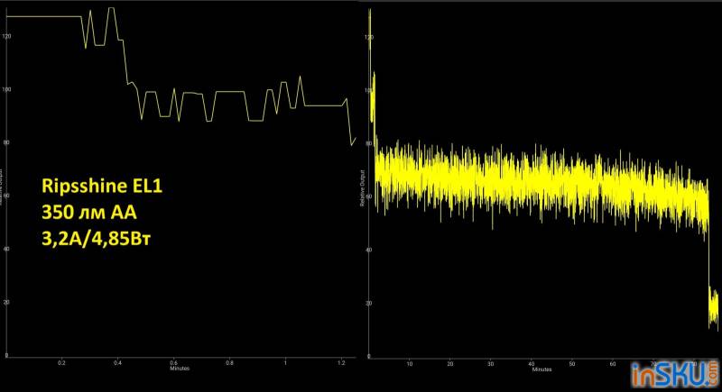Click the 20 value on left y-axis

tap(7, 302)
